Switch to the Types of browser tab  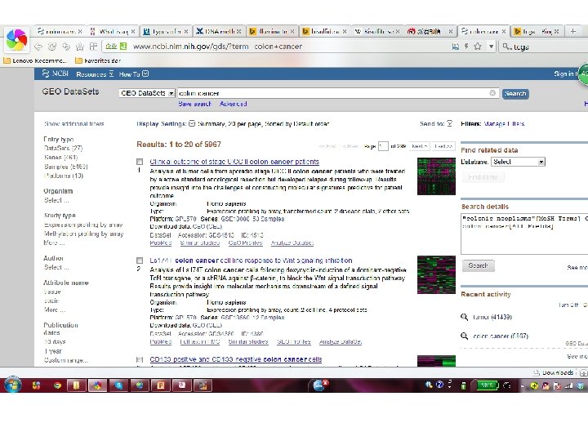coord(165,32)
